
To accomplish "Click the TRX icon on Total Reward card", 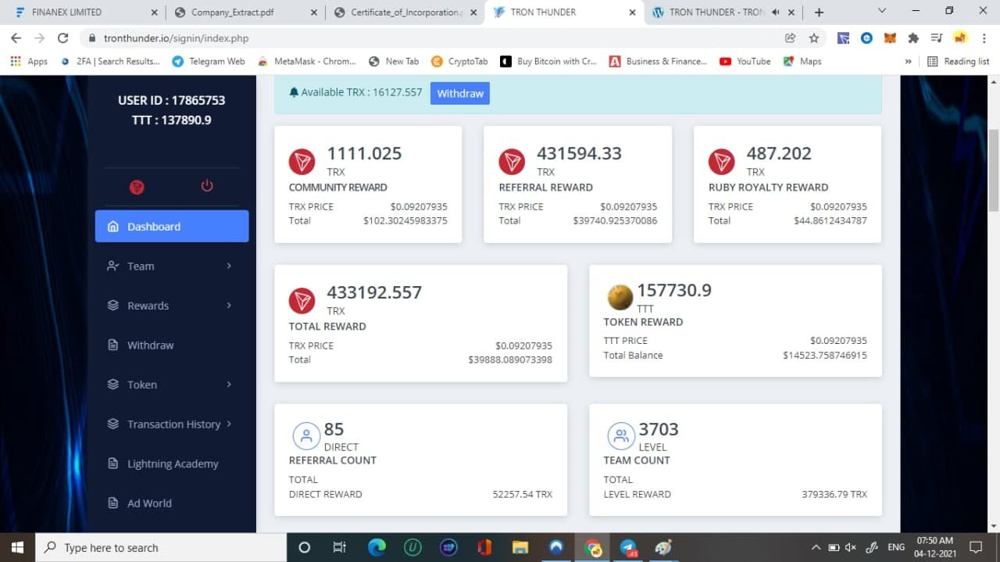I will [302, 301].
